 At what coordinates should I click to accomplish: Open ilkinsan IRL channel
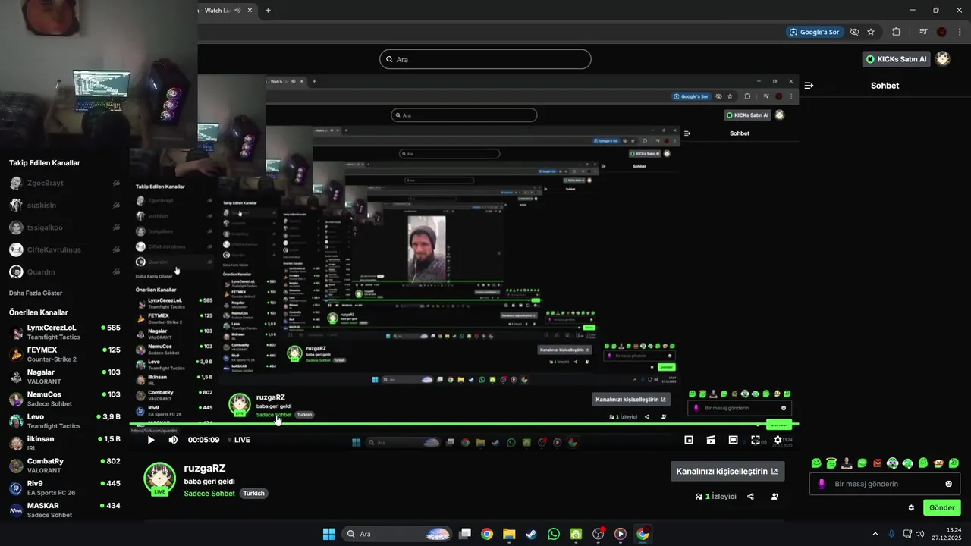click(x=64, y=444)
